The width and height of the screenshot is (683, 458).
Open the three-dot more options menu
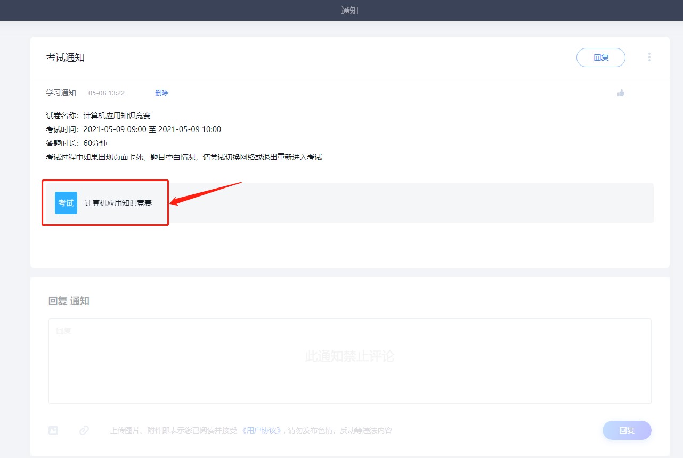(x=649, y=57)
